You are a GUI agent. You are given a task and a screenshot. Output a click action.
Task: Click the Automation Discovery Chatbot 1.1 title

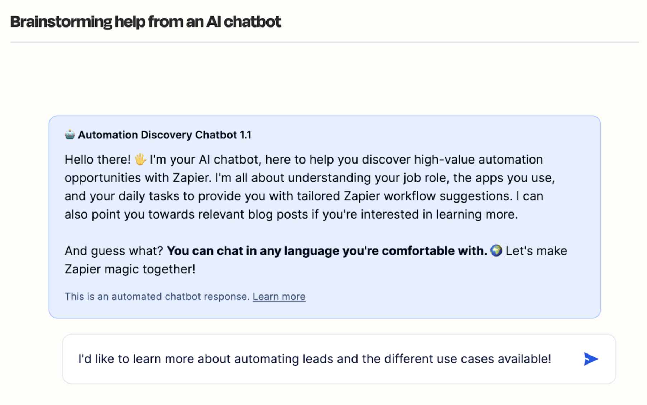pyautogui.click(x=165, y=135)
